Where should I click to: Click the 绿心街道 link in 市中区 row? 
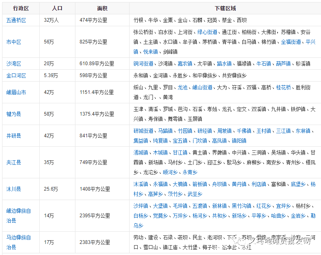207,32
